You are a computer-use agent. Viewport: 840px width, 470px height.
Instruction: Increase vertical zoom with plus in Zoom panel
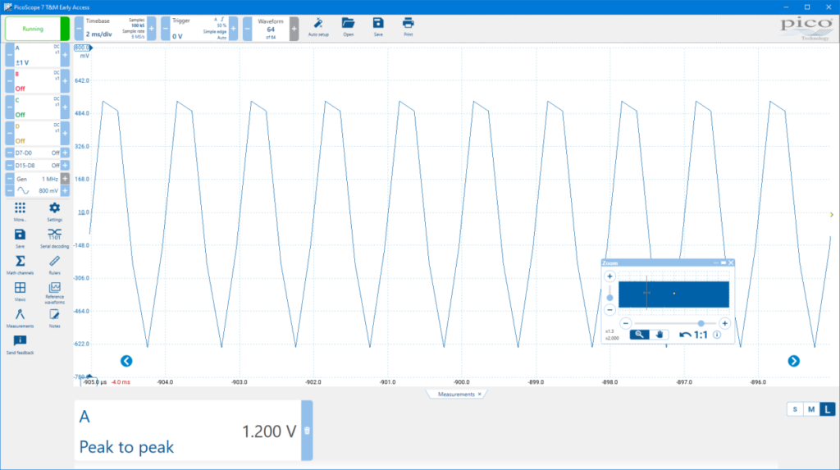tap(609, 276)
